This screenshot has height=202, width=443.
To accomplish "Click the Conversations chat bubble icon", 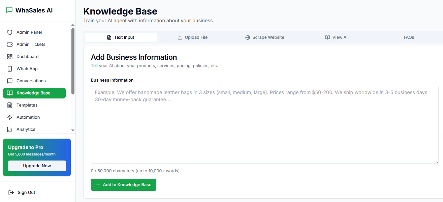I will (10, 81).
